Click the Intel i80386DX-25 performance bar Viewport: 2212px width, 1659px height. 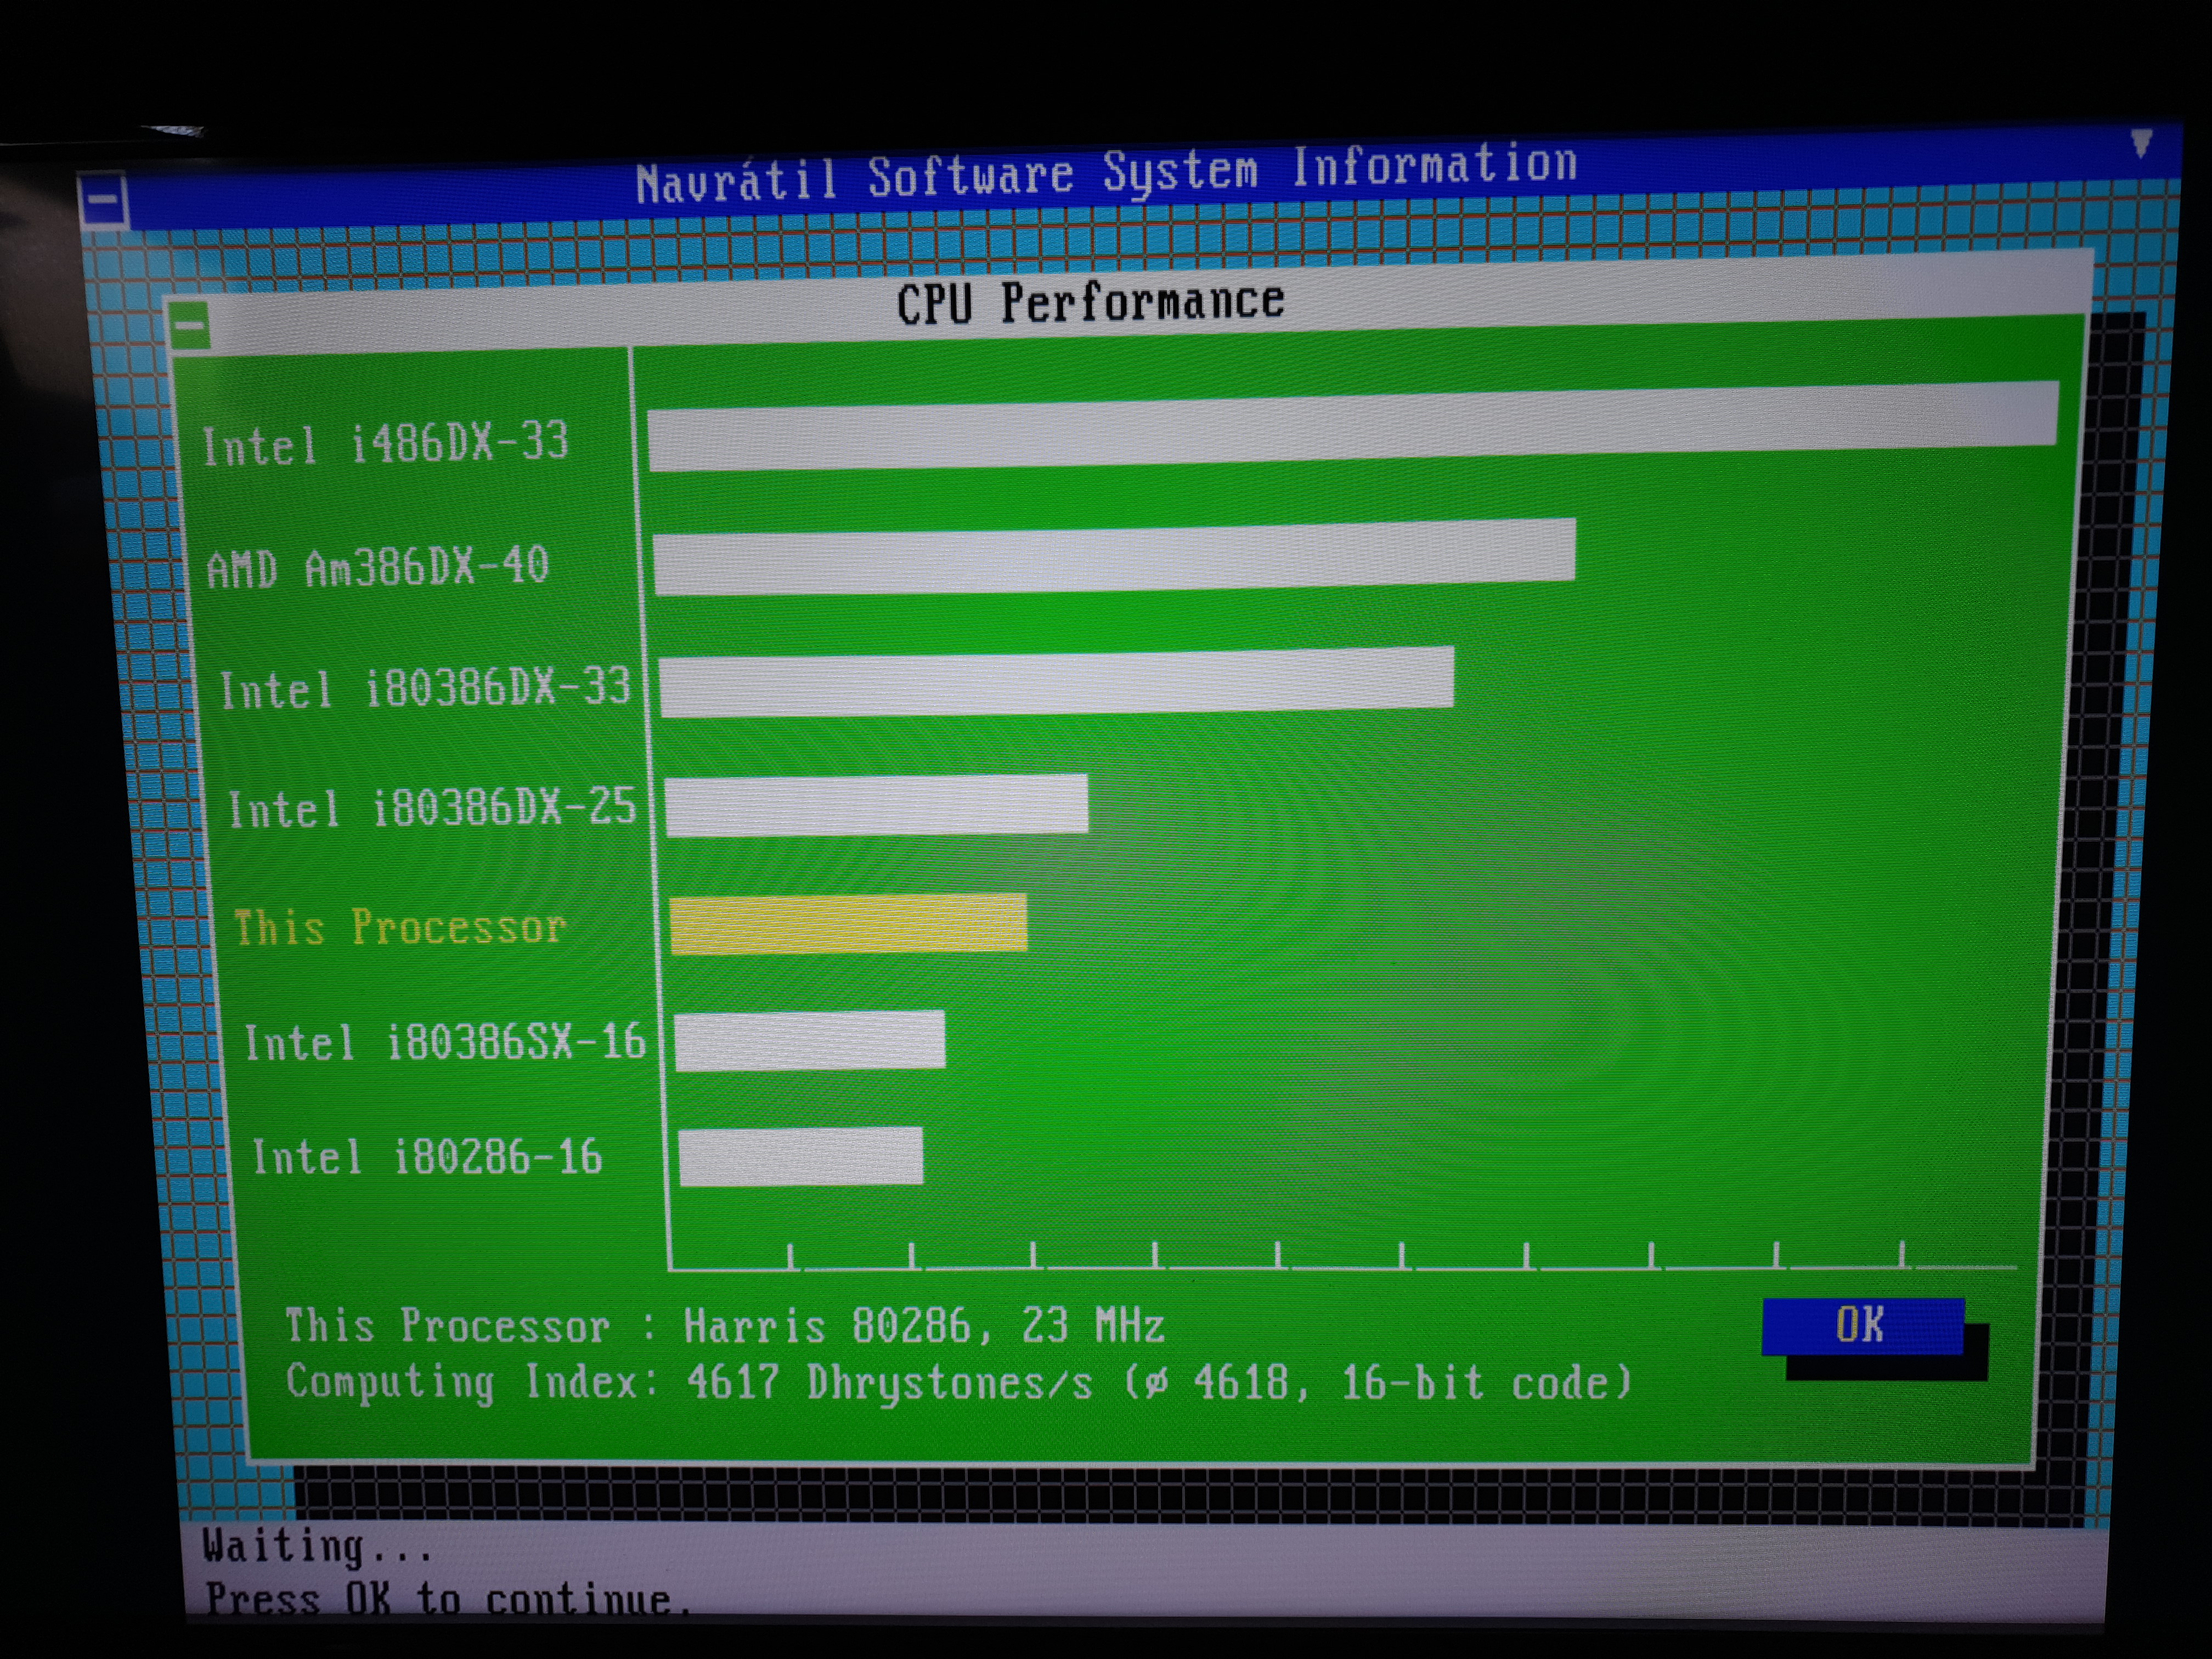[x=876, y=805]
